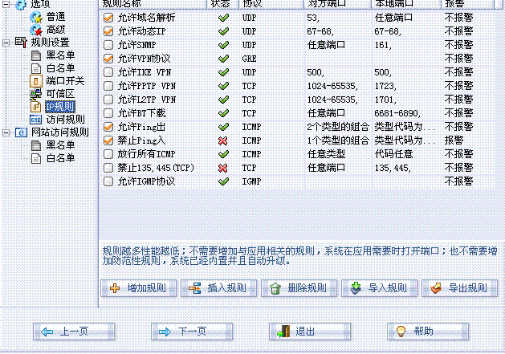Open 高级 options in the tree
This screenshot has height=354, width=505.
coord(55,30)
